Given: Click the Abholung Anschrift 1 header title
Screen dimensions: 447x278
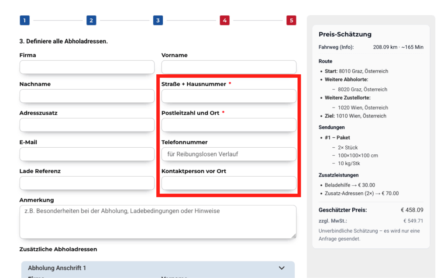Looking at the screenshot, I should (57, 268).
